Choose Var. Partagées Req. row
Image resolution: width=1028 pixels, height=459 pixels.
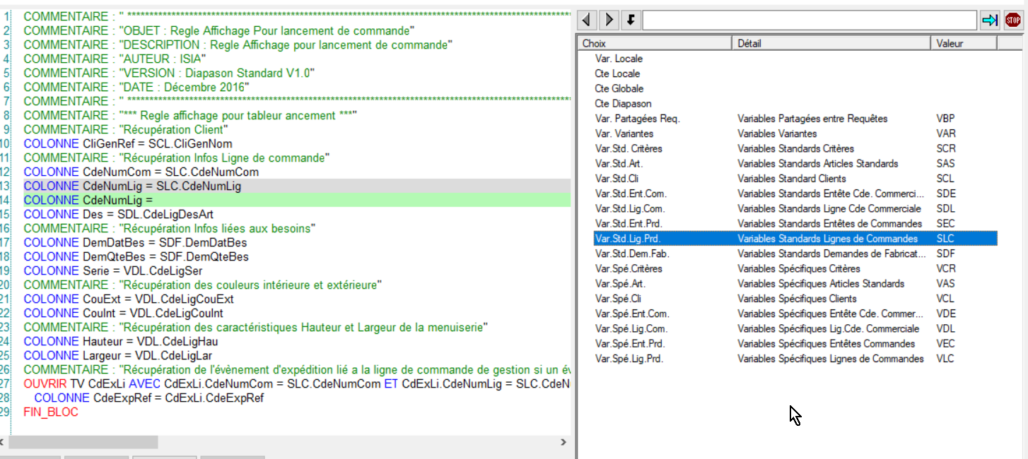click(x=637, y=119)
